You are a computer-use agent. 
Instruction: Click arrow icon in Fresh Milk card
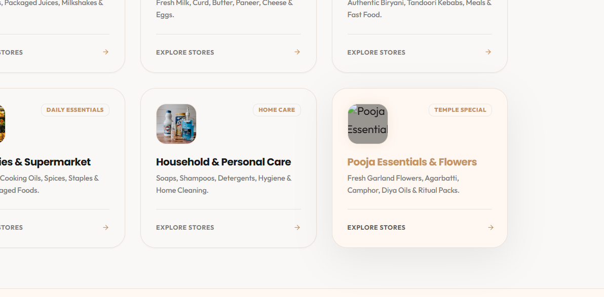tap(297, 52)
